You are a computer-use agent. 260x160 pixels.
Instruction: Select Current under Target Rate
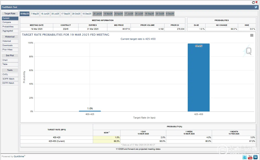[10, 18]
